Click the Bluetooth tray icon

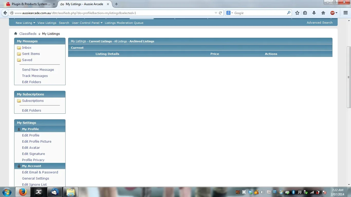point(293,192)
